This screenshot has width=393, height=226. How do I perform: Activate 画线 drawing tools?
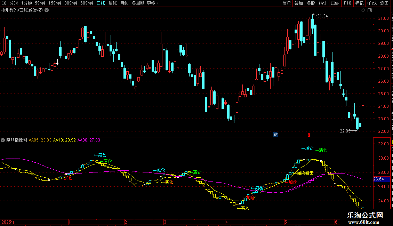click(335, 3)
